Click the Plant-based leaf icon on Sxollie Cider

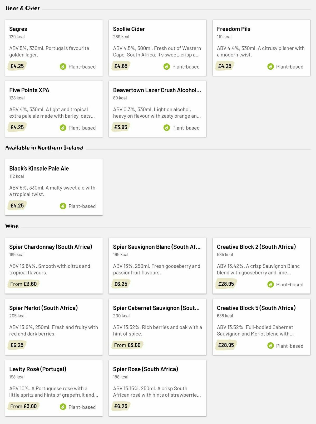166,67
